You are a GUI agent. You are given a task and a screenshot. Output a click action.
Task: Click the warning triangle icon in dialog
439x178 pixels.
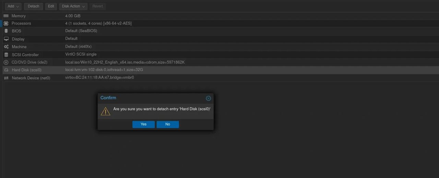(106, 111)
